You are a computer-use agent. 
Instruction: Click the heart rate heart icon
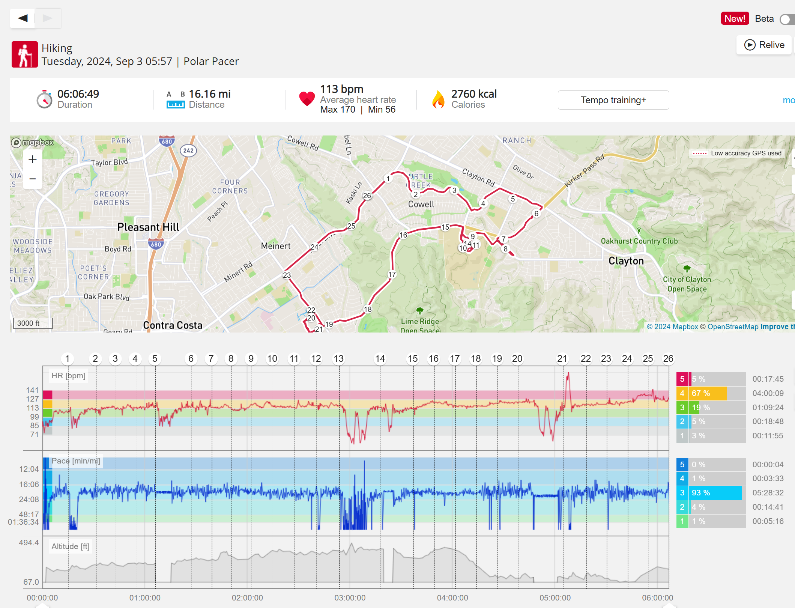tap(307, 99)
